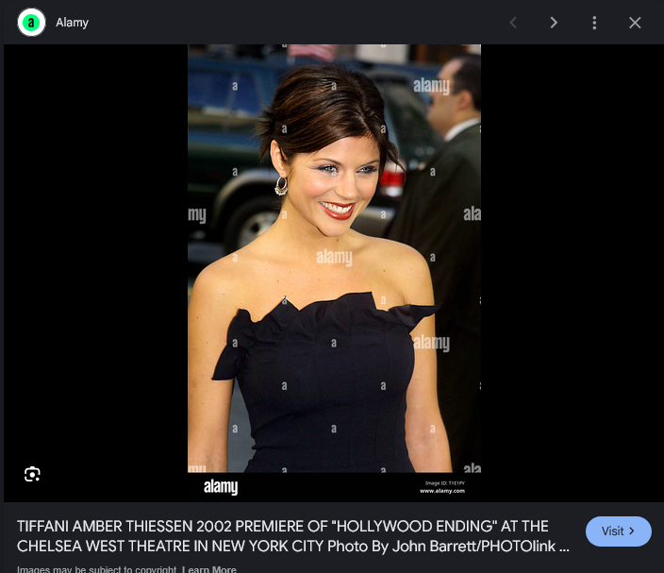Screen dimensions: 664x573
Task: Click 'Images may be subject to copyright' text
Action: tap(96, 569)
